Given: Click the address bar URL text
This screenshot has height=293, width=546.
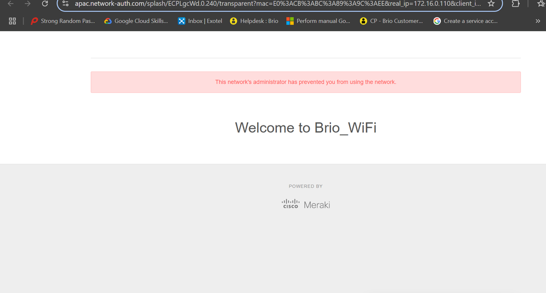Looking at the screenshot, I should pyautogui.click(x=274, y=4).
